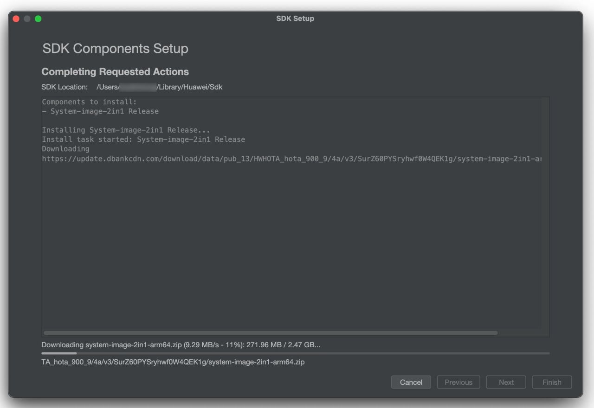
Task: Minimize the SDK Setup window
Action: coord(27,19)
